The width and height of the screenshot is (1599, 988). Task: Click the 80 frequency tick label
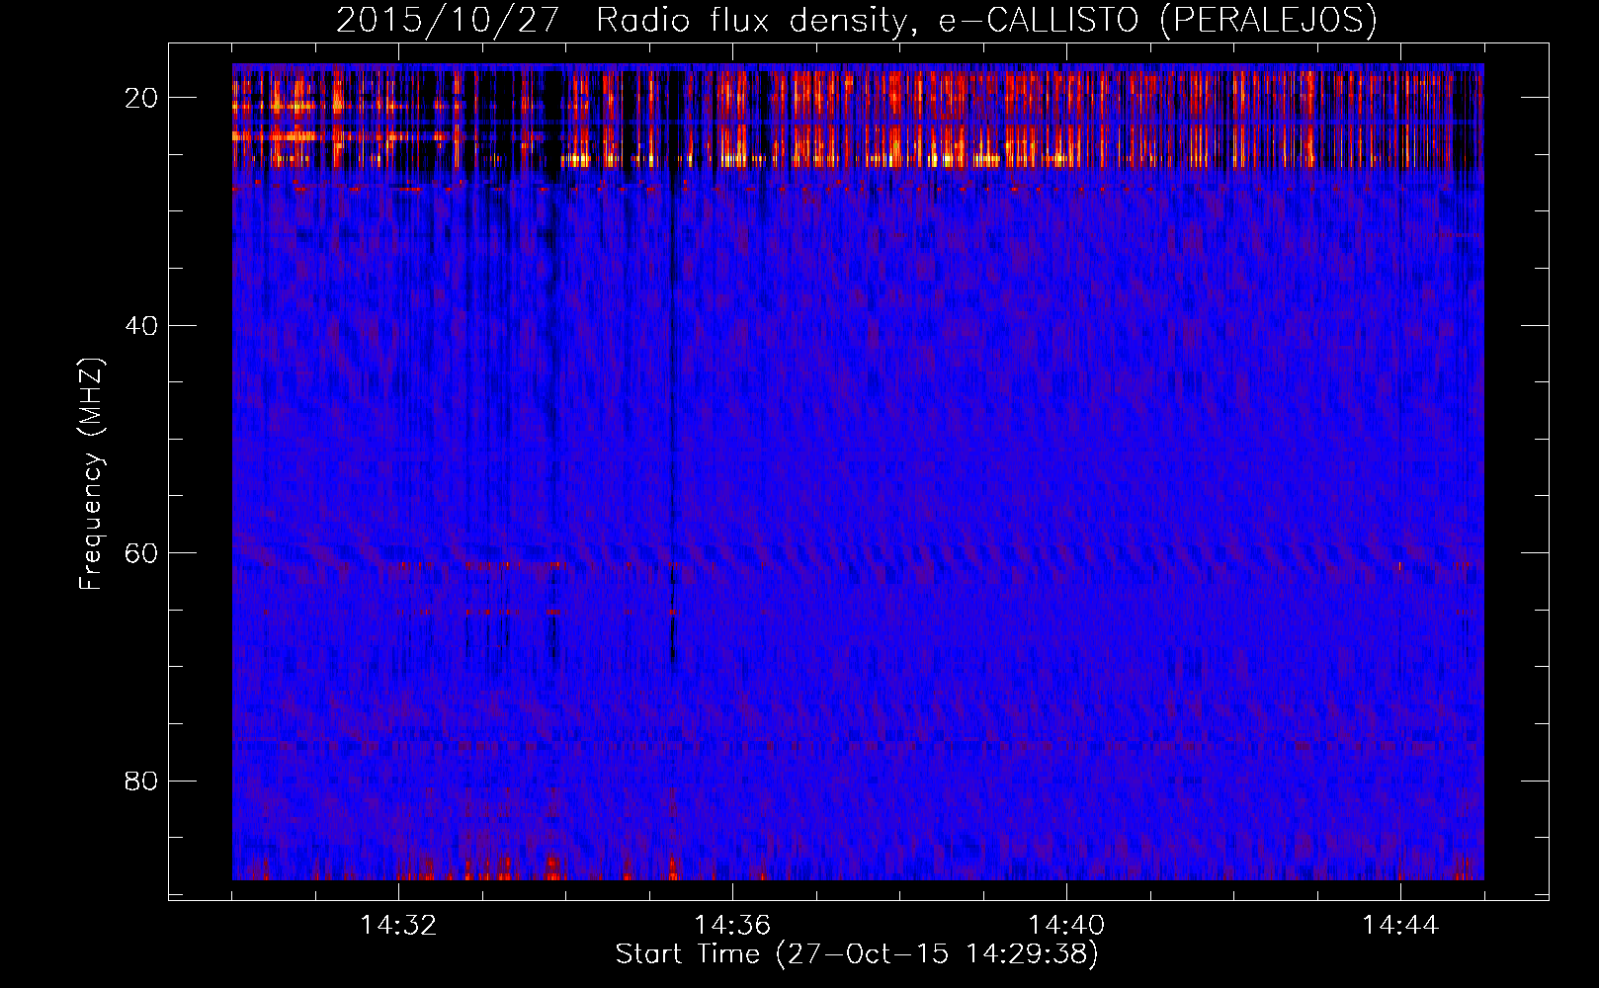[142, 781]
